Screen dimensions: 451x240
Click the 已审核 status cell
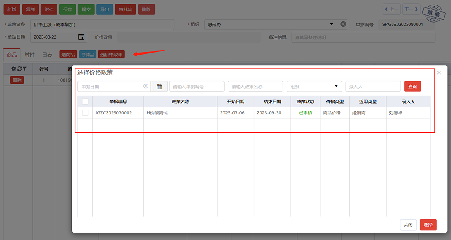pos(305,113)
